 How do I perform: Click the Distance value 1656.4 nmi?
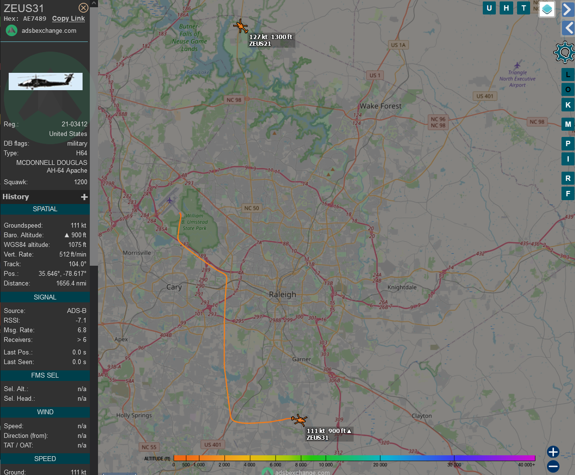point(71,284)
